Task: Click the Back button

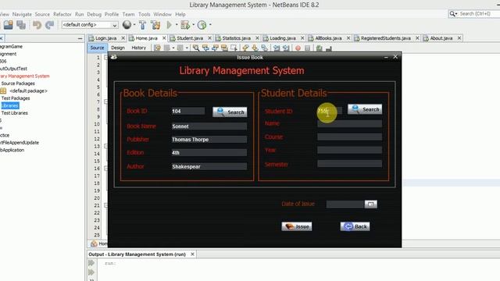Action: 355,226
